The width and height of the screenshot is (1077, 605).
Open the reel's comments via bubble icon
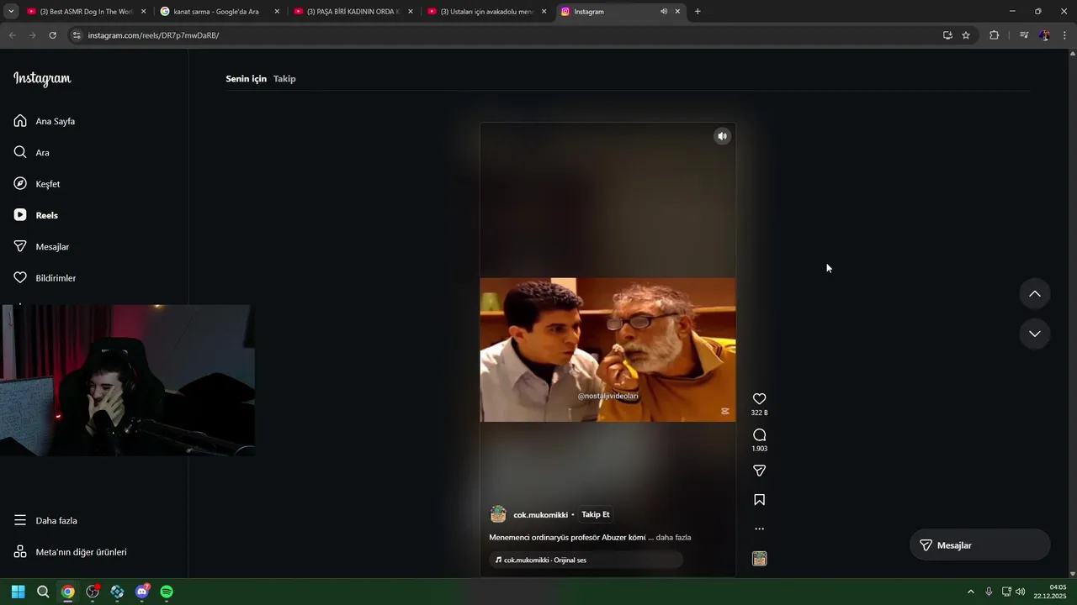pos(759,435)
